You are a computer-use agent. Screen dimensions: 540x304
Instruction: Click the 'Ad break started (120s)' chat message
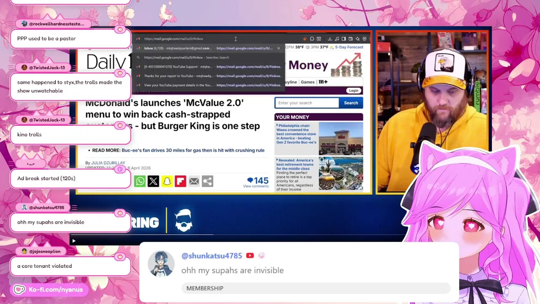pyautogui.click(x=70, y=178)
